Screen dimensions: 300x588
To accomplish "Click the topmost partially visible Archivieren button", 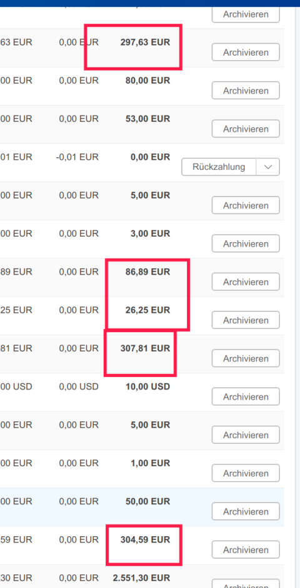I will [246, 14].
